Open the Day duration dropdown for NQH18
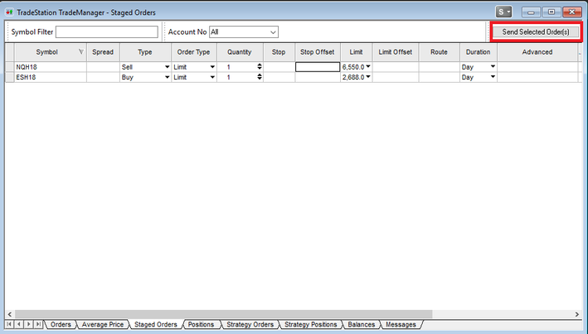588x334 pixels. click(493, 67)
